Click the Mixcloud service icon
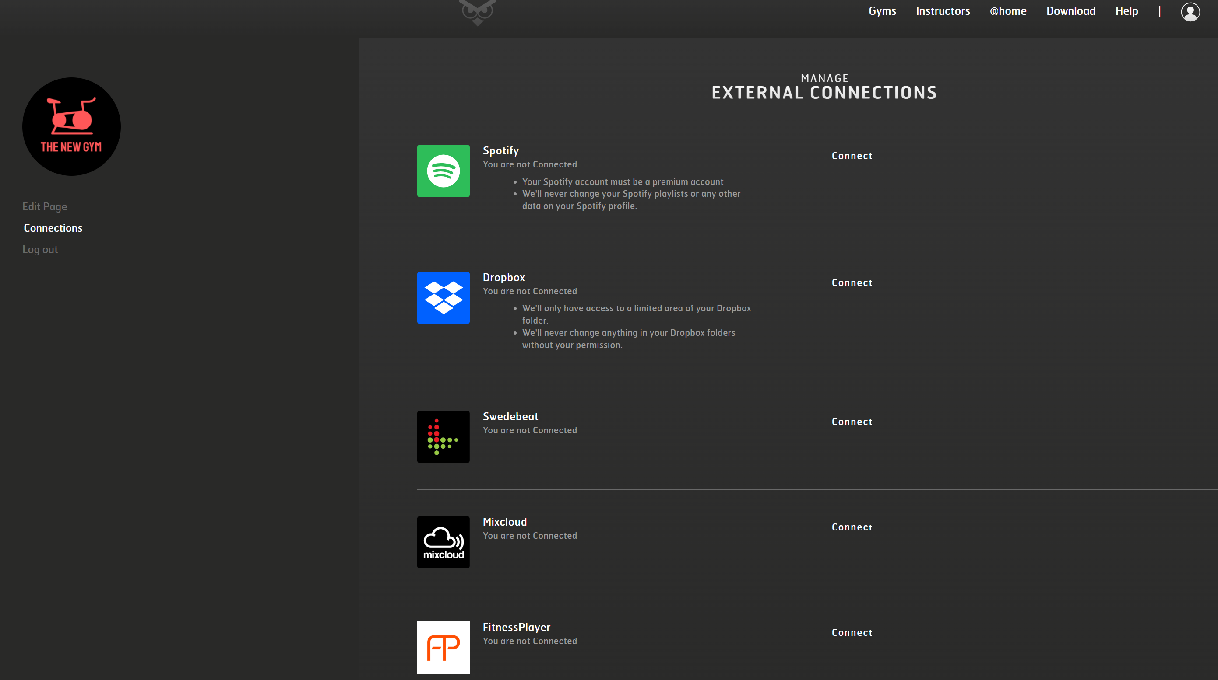This screenshot has height=680, width=1218. coord(443,542)
